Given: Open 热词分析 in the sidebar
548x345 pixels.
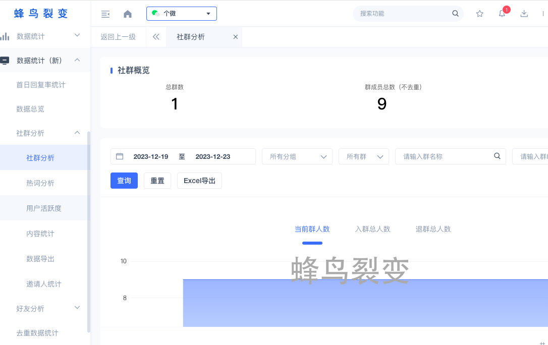Looking at the screenshot, I should (x=40, y=183).
